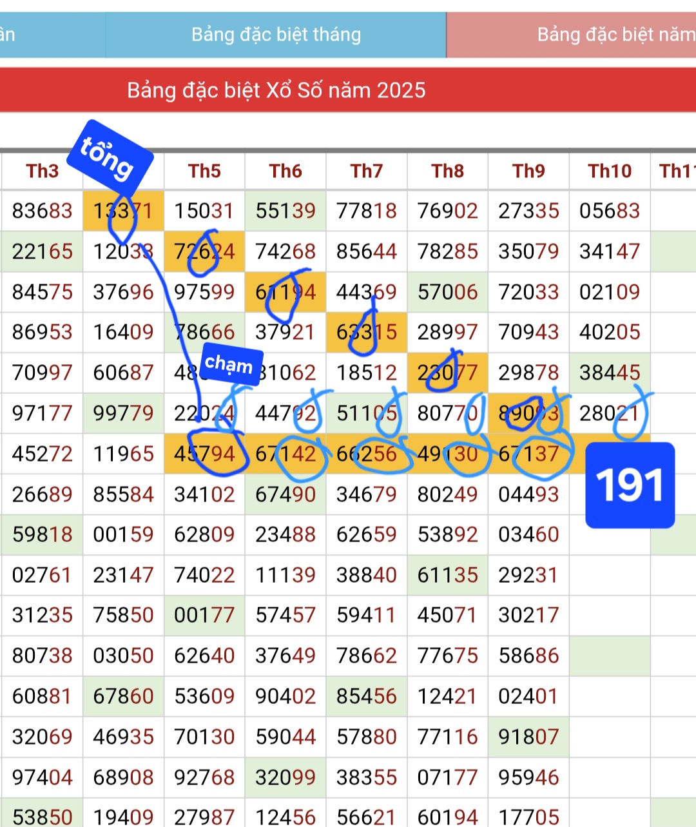
Task: Select the Th3 column header
Action: tap(43, 171)
